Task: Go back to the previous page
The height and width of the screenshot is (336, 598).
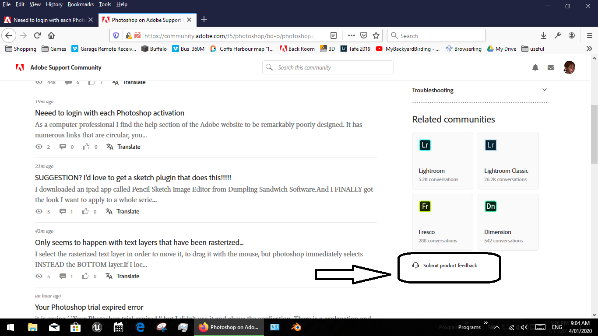Action: (9, 35)
